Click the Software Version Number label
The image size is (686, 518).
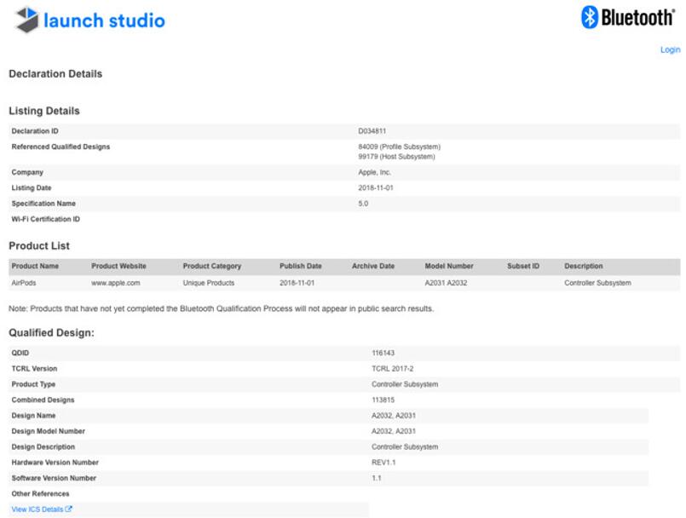click(54, 478)
